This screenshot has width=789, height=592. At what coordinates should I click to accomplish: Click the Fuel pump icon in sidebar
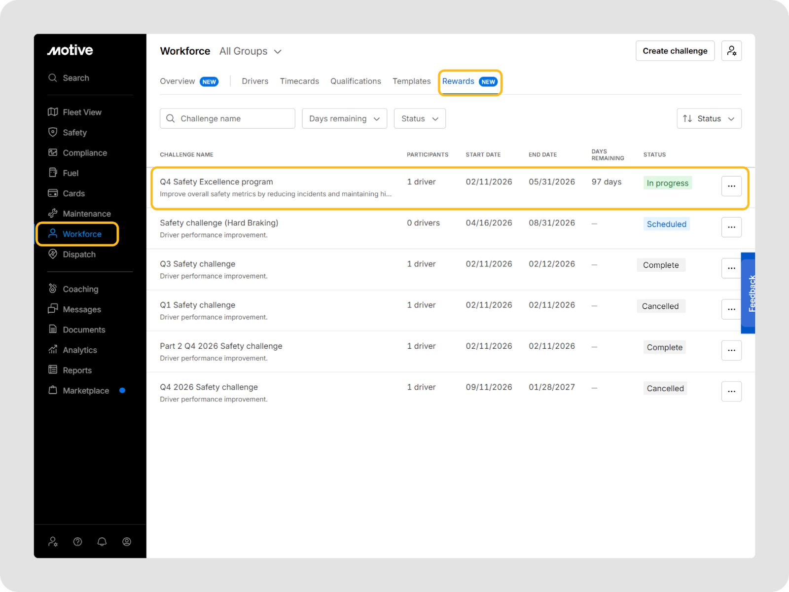click(53, 173)
